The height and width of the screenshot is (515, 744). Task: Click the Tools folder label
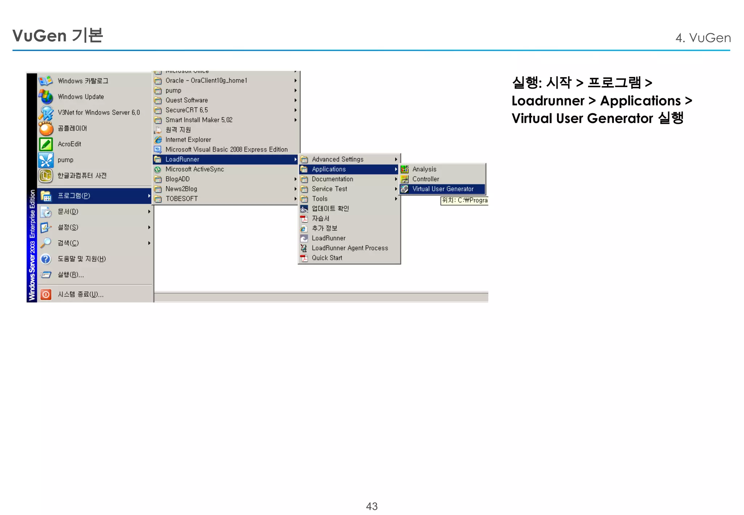(320, 199)
